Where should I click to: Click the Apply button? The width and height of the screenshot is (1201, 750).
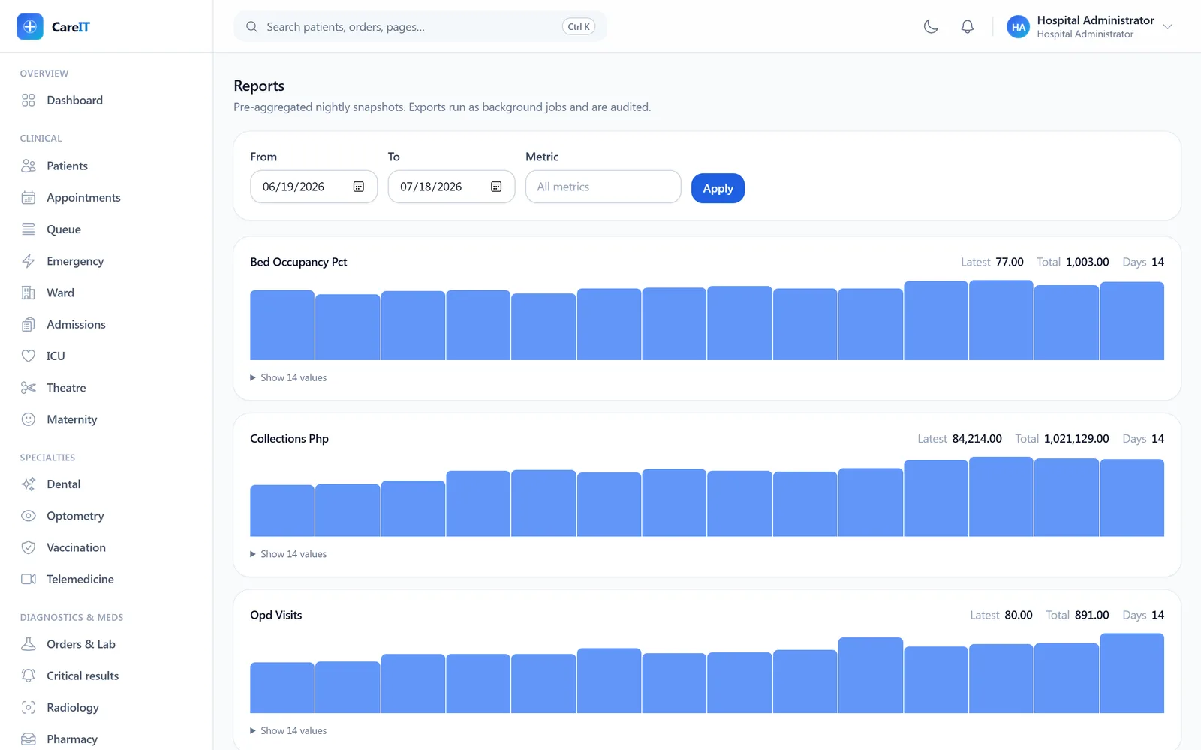(x=718, y=188)
